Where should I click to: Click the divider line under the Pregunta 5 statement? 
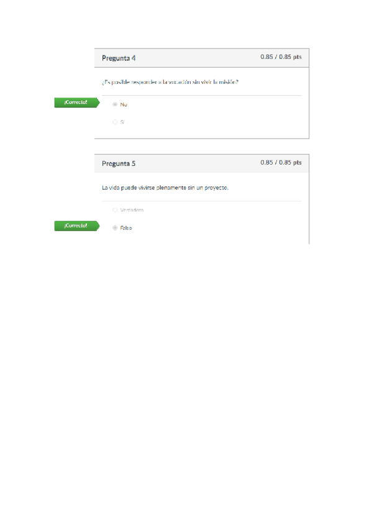coord(201,201)
